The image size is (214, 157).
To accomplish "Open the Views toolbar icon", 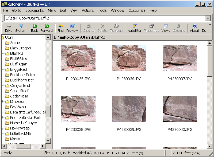I will click(166, 28).
